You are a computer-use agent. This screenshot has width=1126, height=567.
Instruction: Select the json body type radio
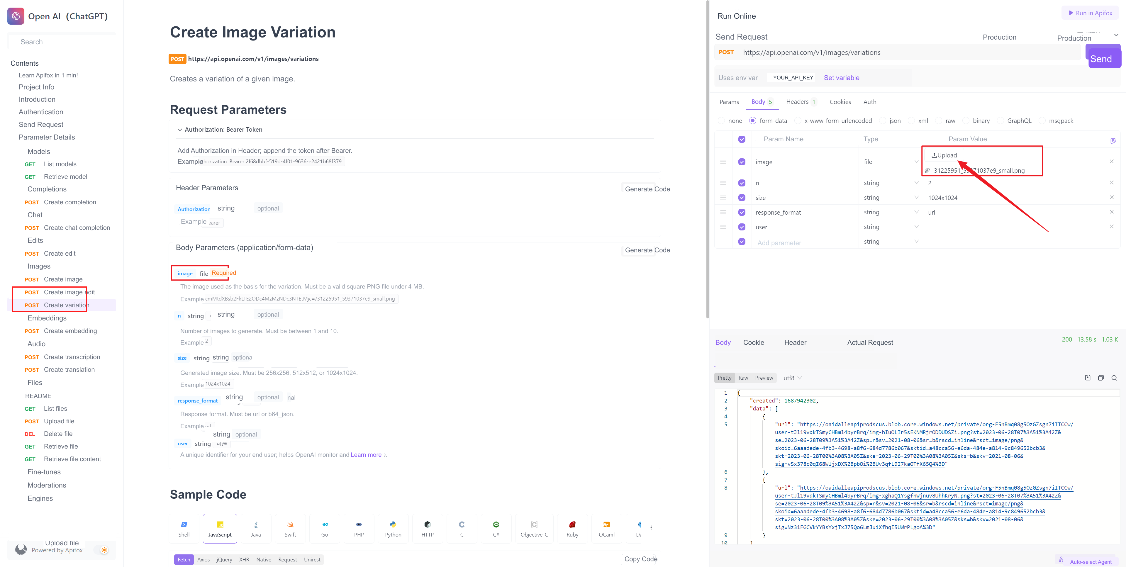[883, 121]
